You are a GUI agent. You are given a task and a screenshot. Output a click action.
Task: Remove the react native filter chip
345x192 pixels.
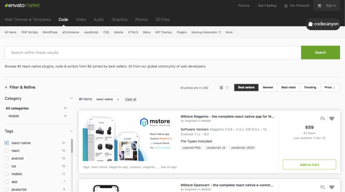click(118, 99)
